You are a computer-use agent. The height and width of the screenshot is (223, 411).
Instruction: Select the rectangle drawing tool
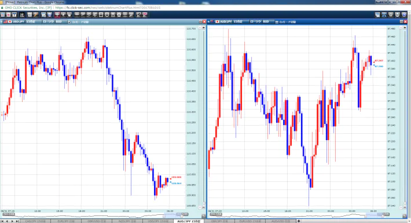[101, 14]
